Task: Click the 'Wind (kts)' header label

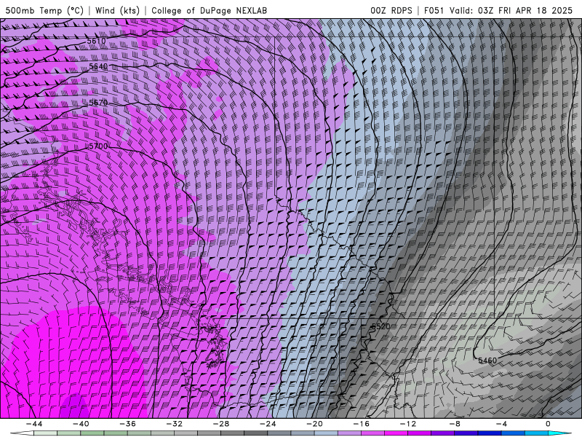Action: pos(117,10)
